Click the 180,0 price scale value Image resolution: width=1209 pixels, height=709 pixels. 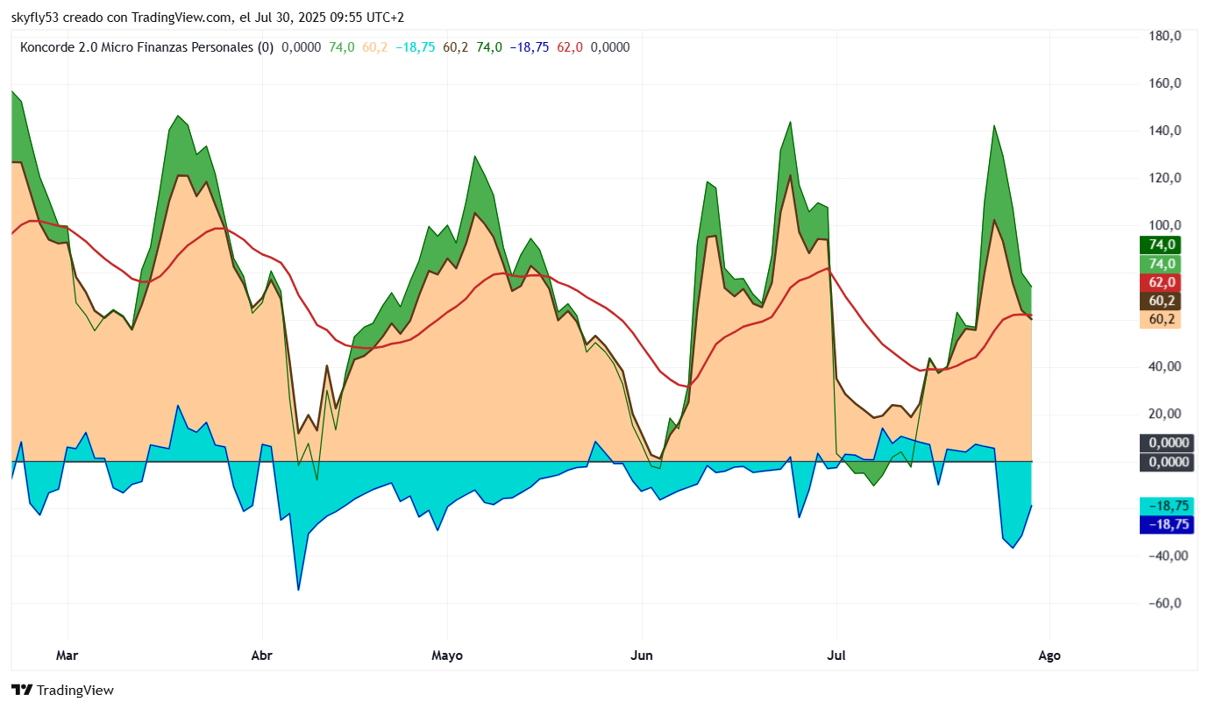tap(1166, 36)
